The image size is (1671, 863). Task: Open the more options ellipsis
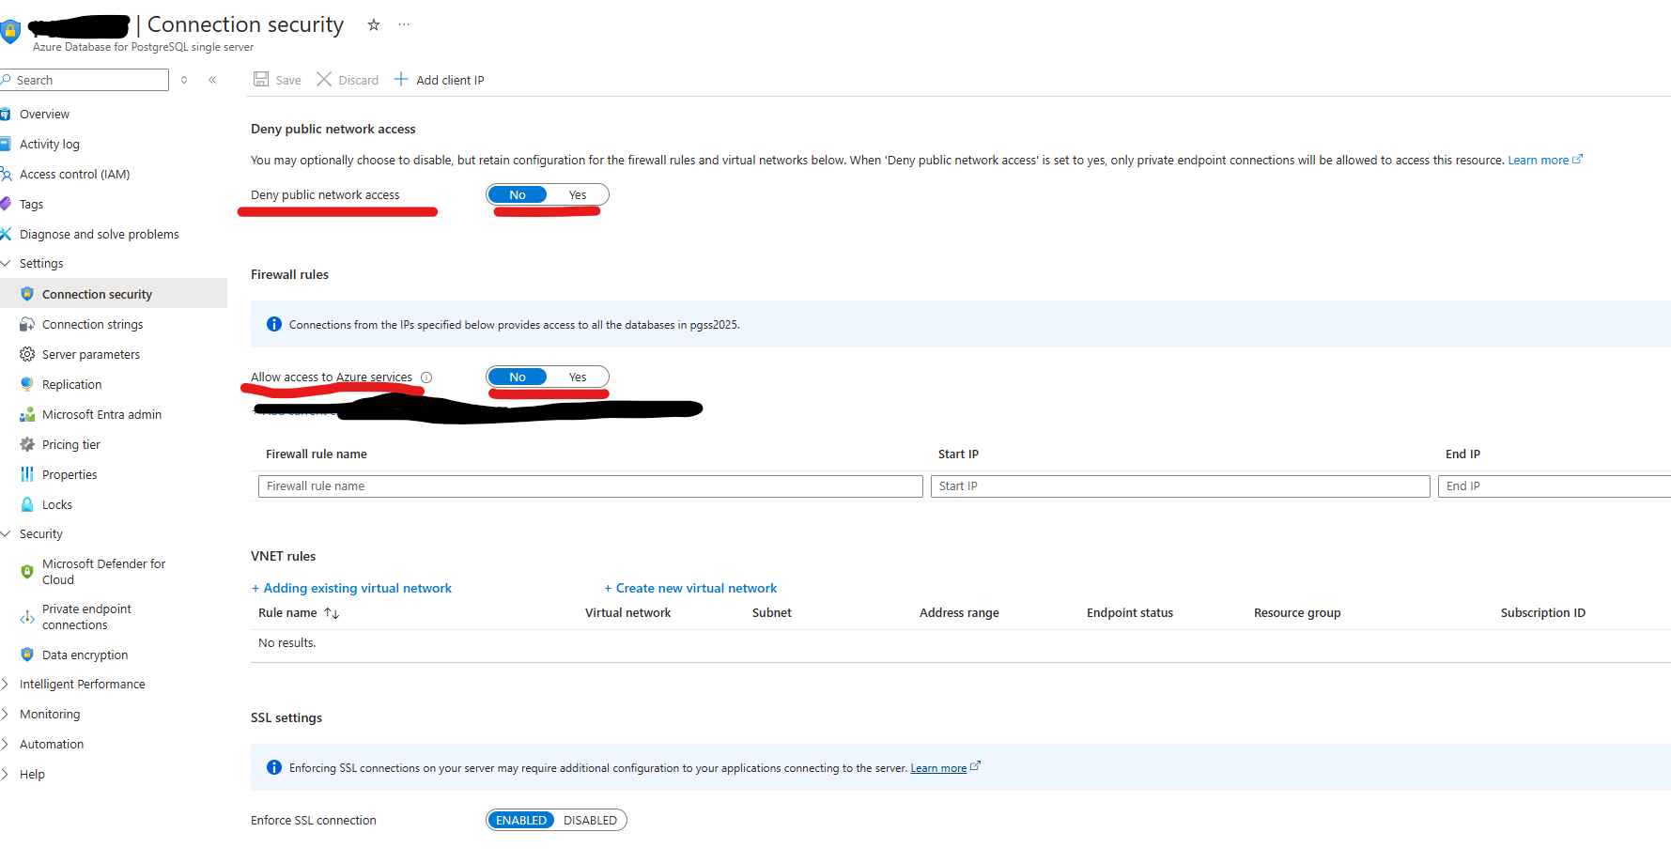404,24
